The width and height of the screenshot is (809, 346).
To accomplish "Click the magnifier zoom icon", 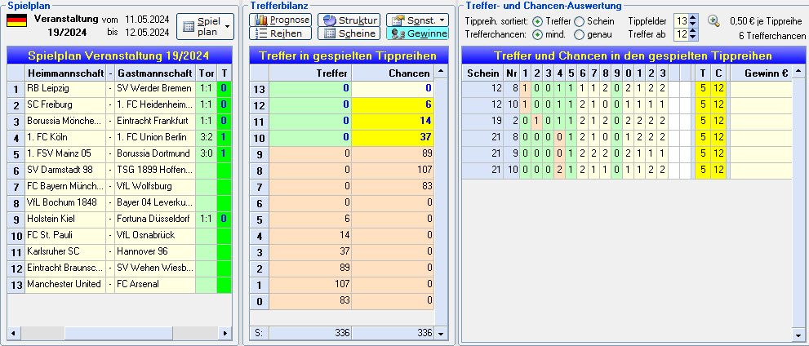I will [x=713, y=21].
